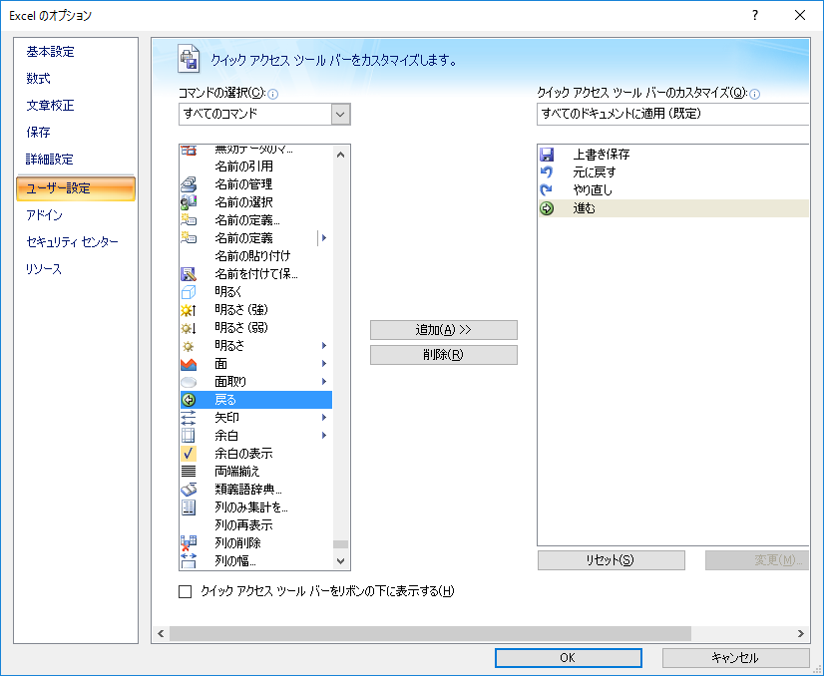The image size is (824, 676).
Task: Select the 名前の引用 command
Action: click(x=256, y=167)
